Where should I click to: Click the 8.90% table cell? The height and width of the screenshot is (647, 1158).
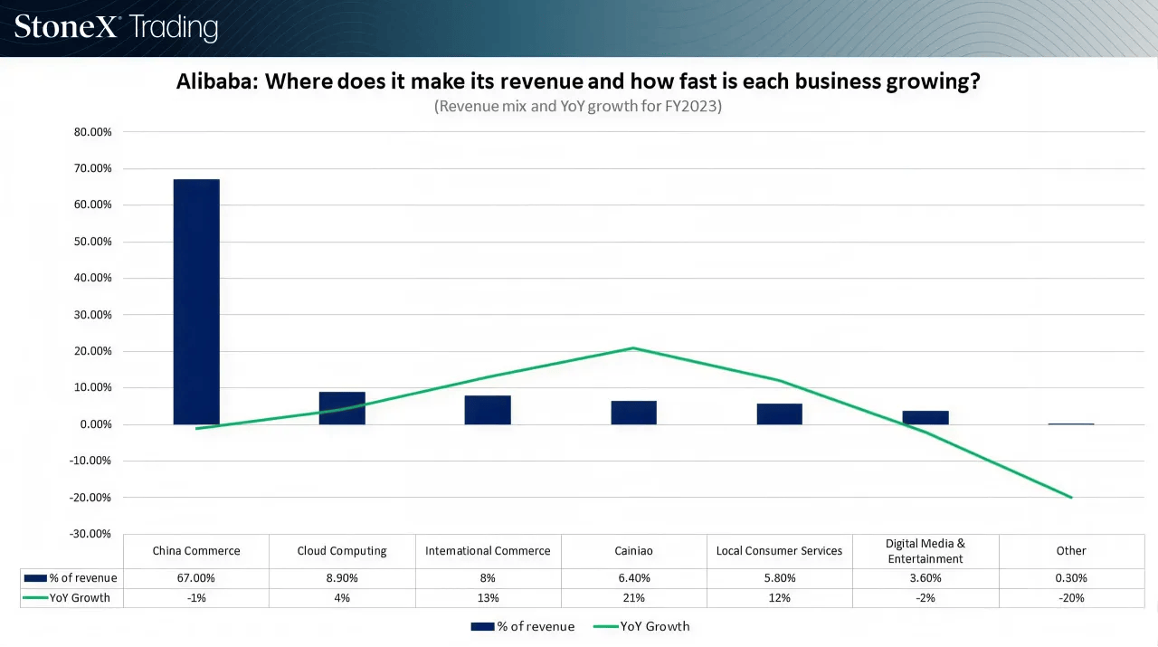click(342, 578)
